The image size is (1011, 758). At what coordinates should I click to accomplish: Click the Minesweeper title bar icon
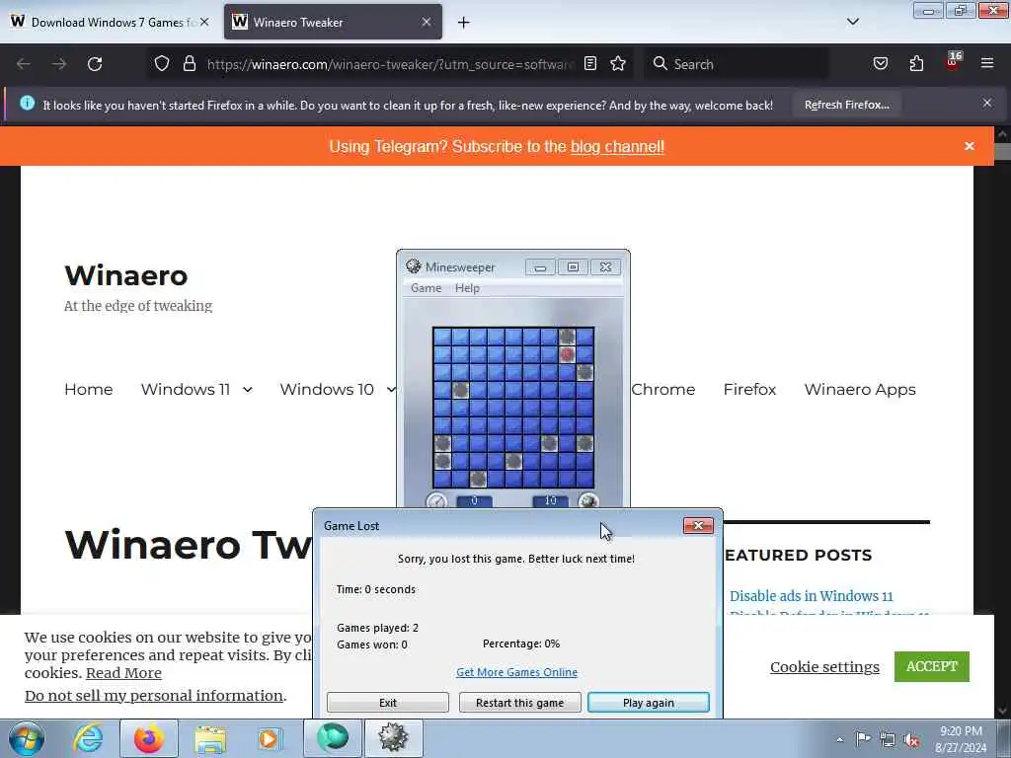[414, 266]
